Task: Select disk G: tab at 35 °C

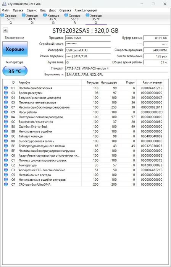Action: pyautogui.click(x=96, y=19)
